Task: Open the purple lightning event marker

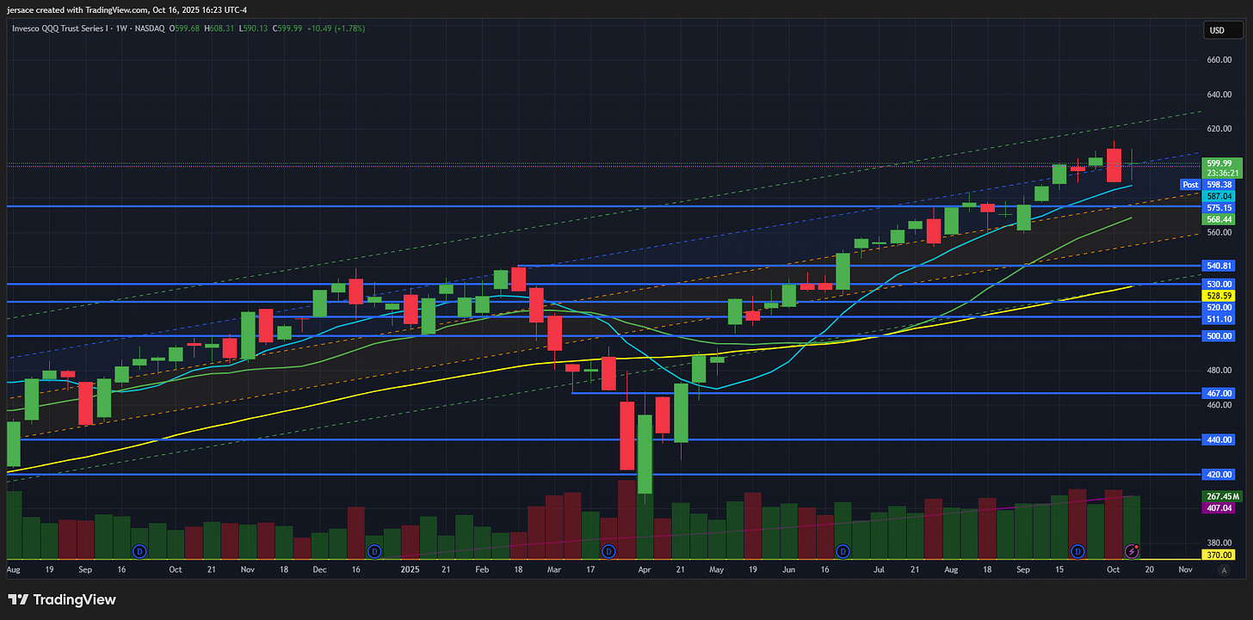Action: 1133,550
